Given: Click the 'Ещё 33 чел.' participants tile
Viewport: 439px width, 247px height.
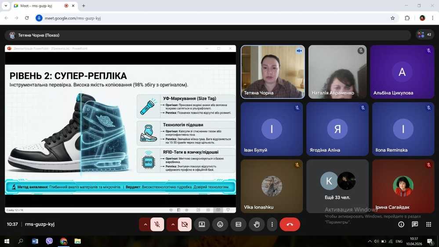Looking at the screenshot, I should (337, 186).
